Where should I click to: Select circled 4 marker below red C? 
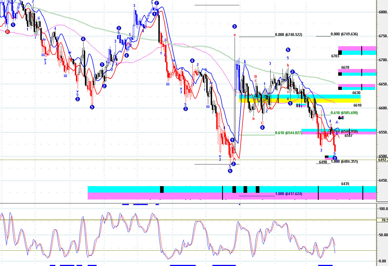click(262, 128)
